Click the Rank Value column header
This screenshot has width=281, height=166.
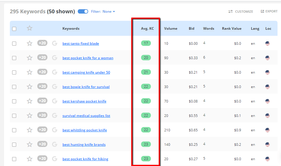(232, 29)
